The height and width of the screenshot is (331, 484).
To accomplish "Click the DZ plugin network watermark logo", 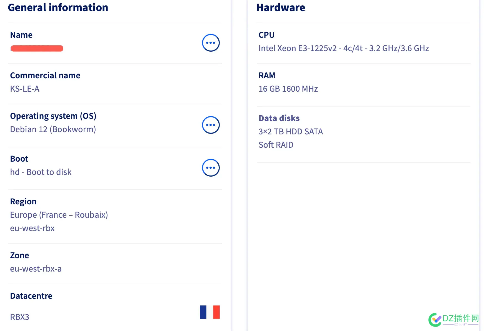I will pyautogui.click(x=454, y=320).
